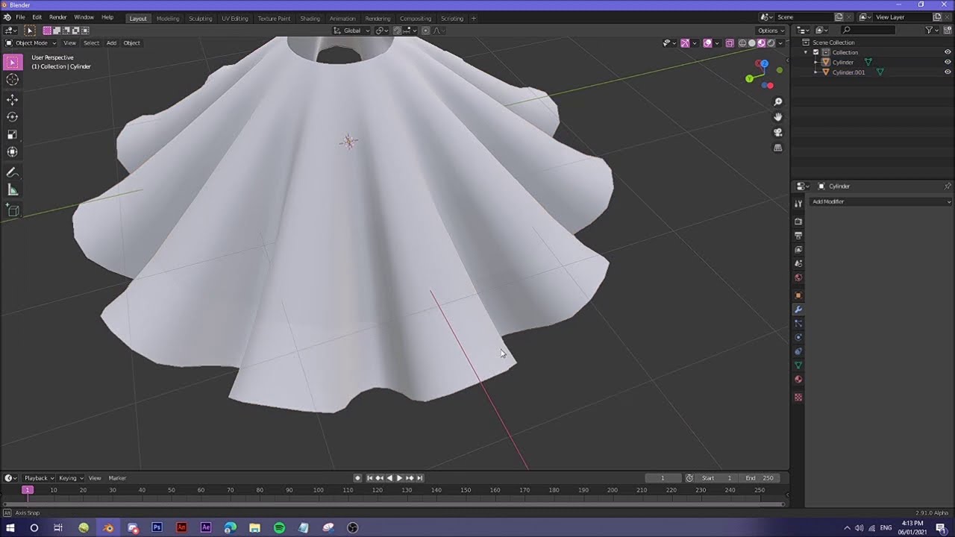The height and width of the screenshot is (537, 955).
Task: Open the shading options dropdown arrow
Action: tap(780, 43)
